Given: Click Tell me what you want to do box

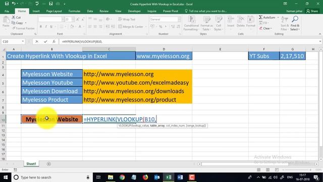Looking at the screenshot, I should point(206,11).
